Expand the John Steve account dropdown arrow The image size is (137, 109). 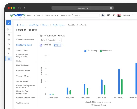132,15
